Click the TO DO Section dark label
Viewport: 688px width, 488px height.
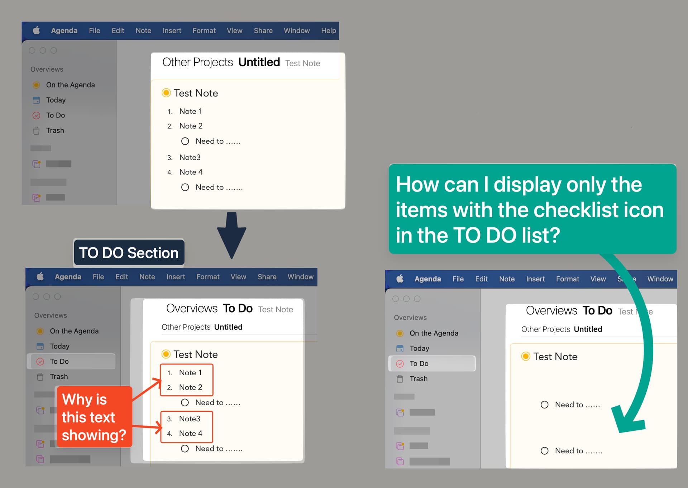(129, 253)
